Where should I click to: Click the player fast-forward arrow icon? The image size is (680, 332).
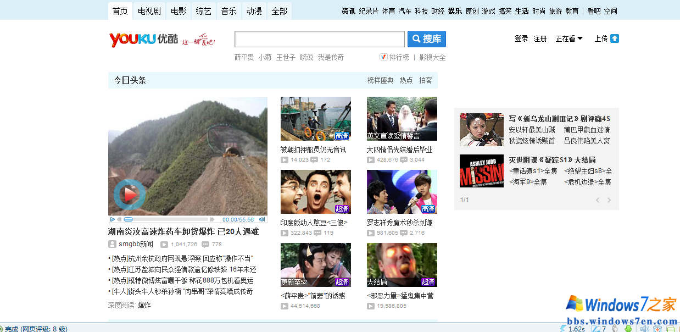(212, 219)
